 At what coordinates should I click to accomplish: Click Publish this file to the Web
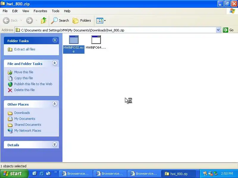(33, 84)
